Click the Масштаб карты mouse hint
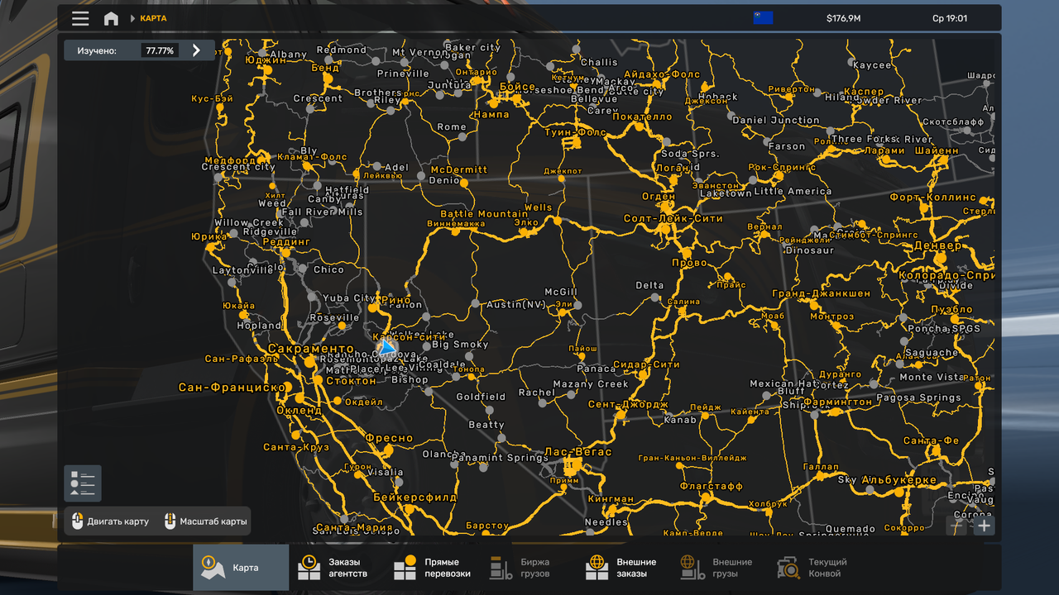 (x=204, y=521)
